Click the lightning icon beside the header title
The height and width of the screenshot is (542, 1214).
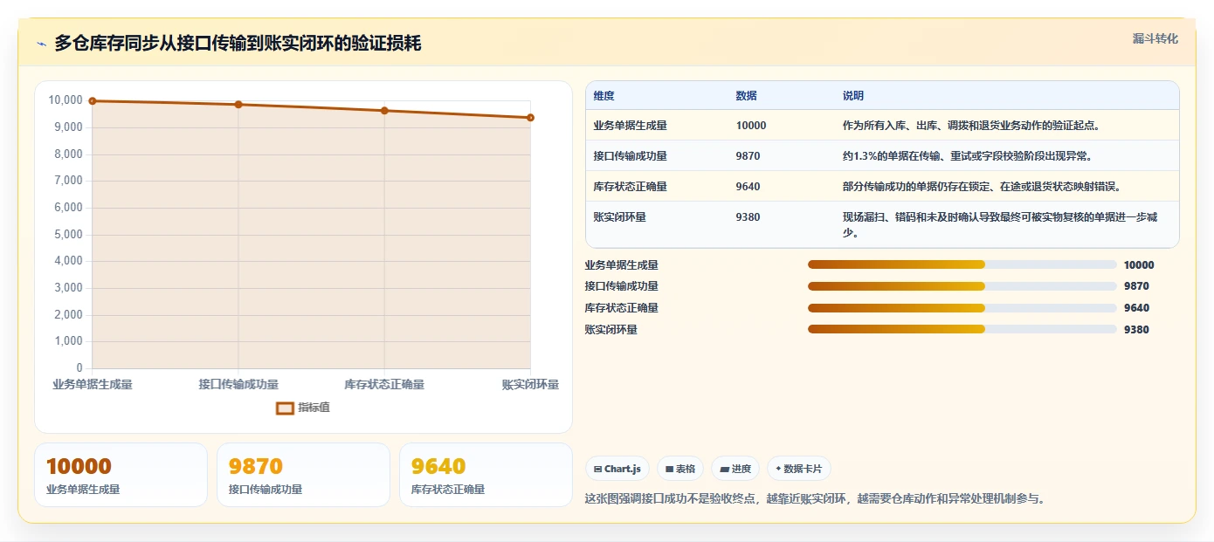pos(42,44)
